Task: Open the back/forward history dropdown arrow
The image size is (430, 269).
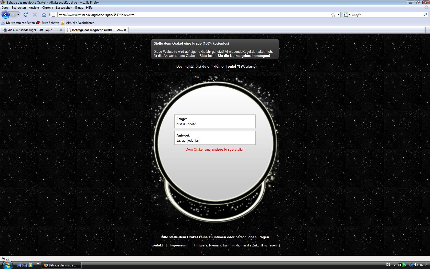Action: (18, 15)
